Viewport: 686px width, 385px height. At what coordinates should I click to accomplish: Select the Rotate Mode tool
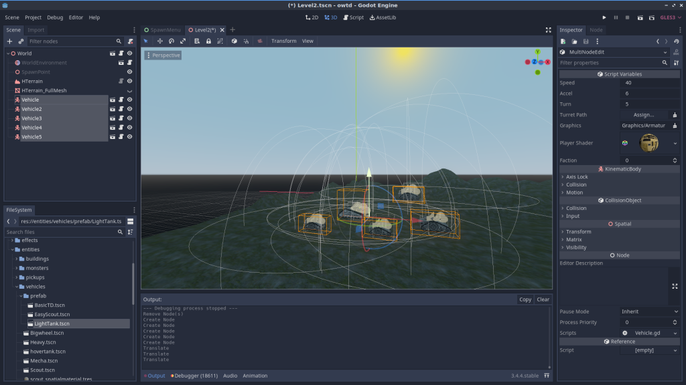[x=171, y=41]
